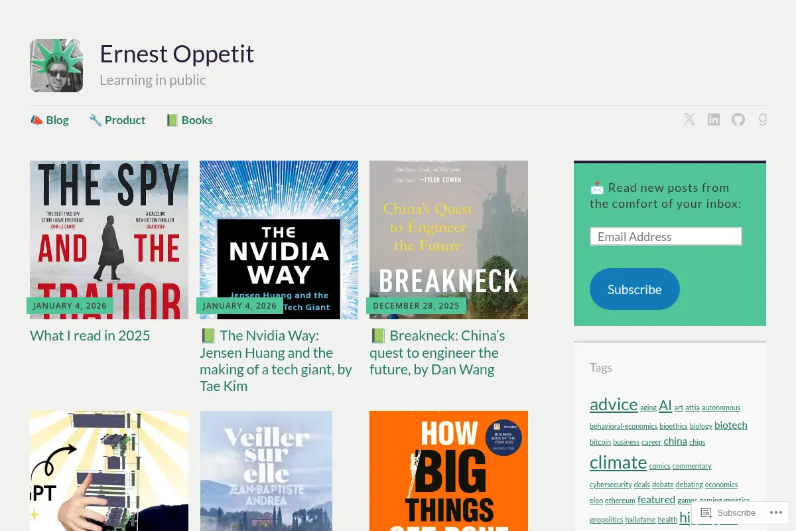Open the Goodreads profile icon

click(763, 119)
